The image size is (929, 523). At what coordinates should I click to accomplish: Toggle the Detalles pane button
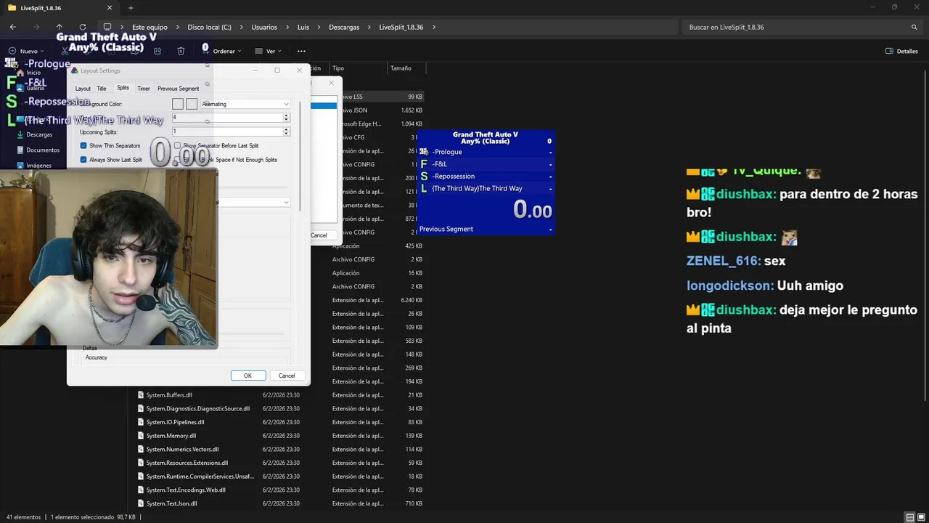(901, 51)
